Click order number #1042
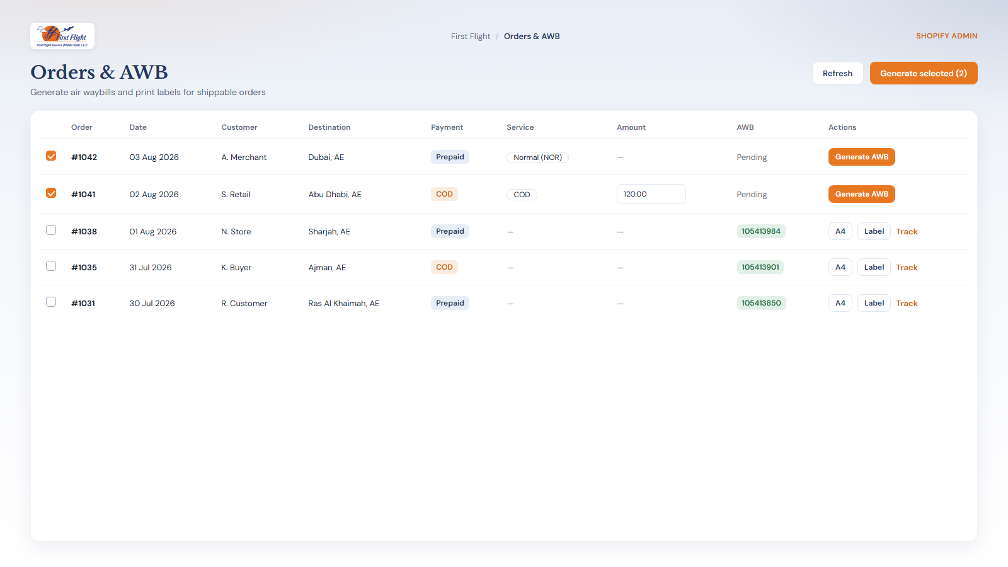The width and height of the screenshot is (1008, 567). click(x=84, y=157)
